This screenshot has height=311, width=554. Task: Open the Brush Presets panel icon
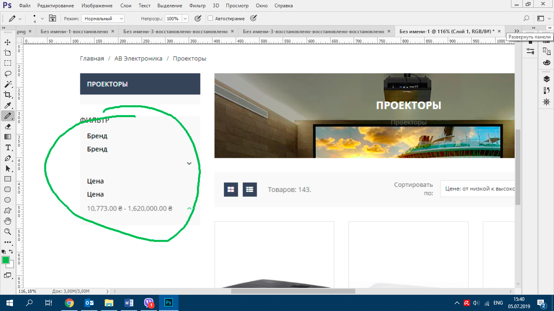click(x=530, y=51)
